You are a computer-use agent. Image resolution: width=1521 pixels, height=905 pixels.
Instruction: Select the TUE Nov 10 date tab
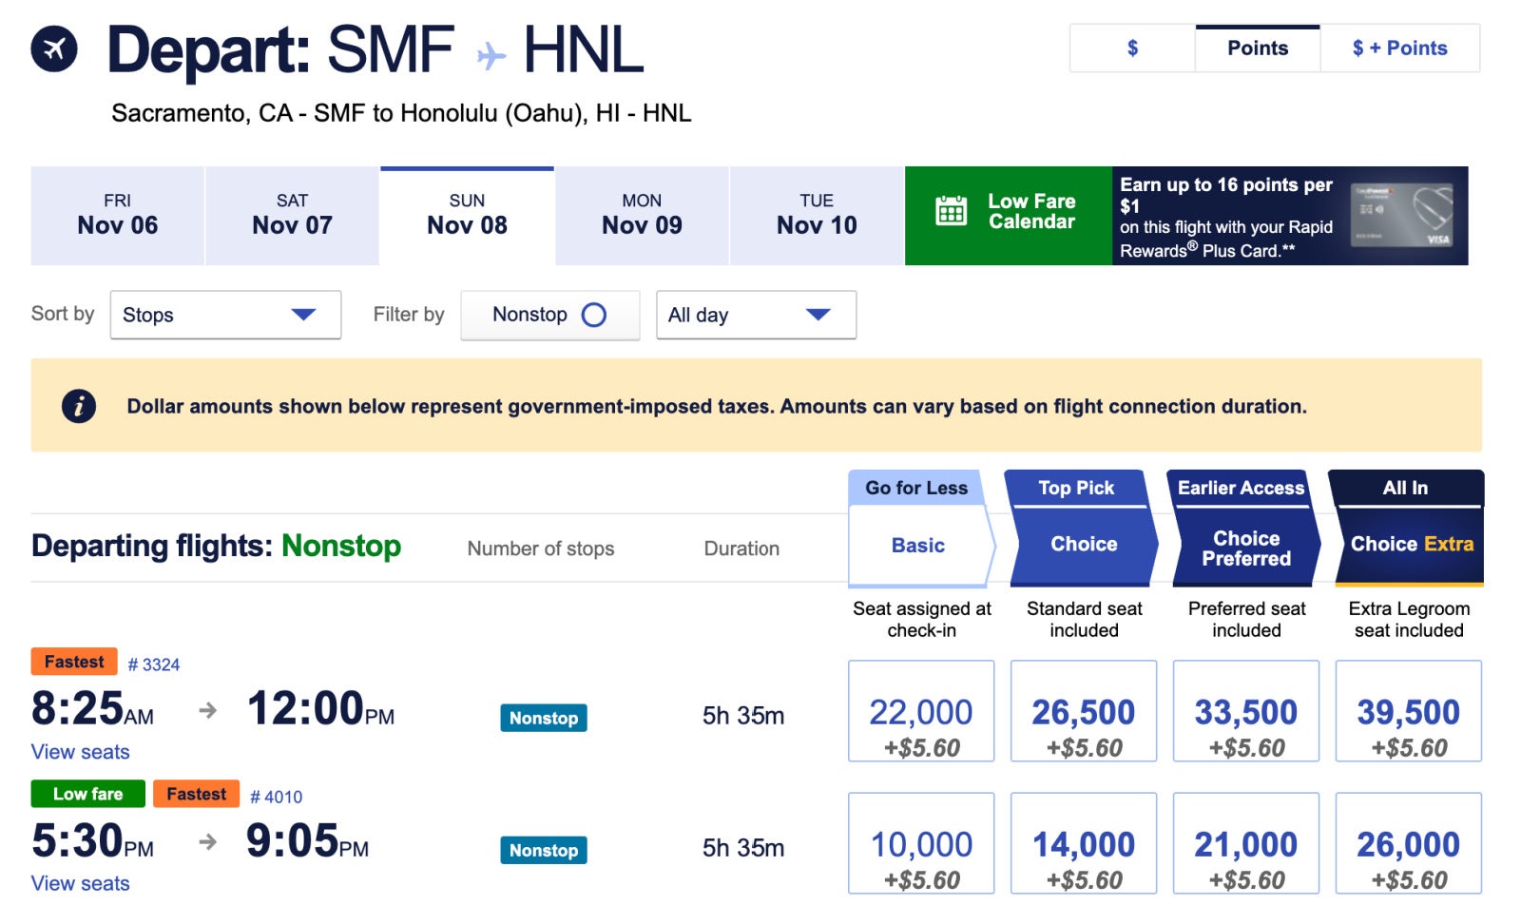tap(817, 216)
